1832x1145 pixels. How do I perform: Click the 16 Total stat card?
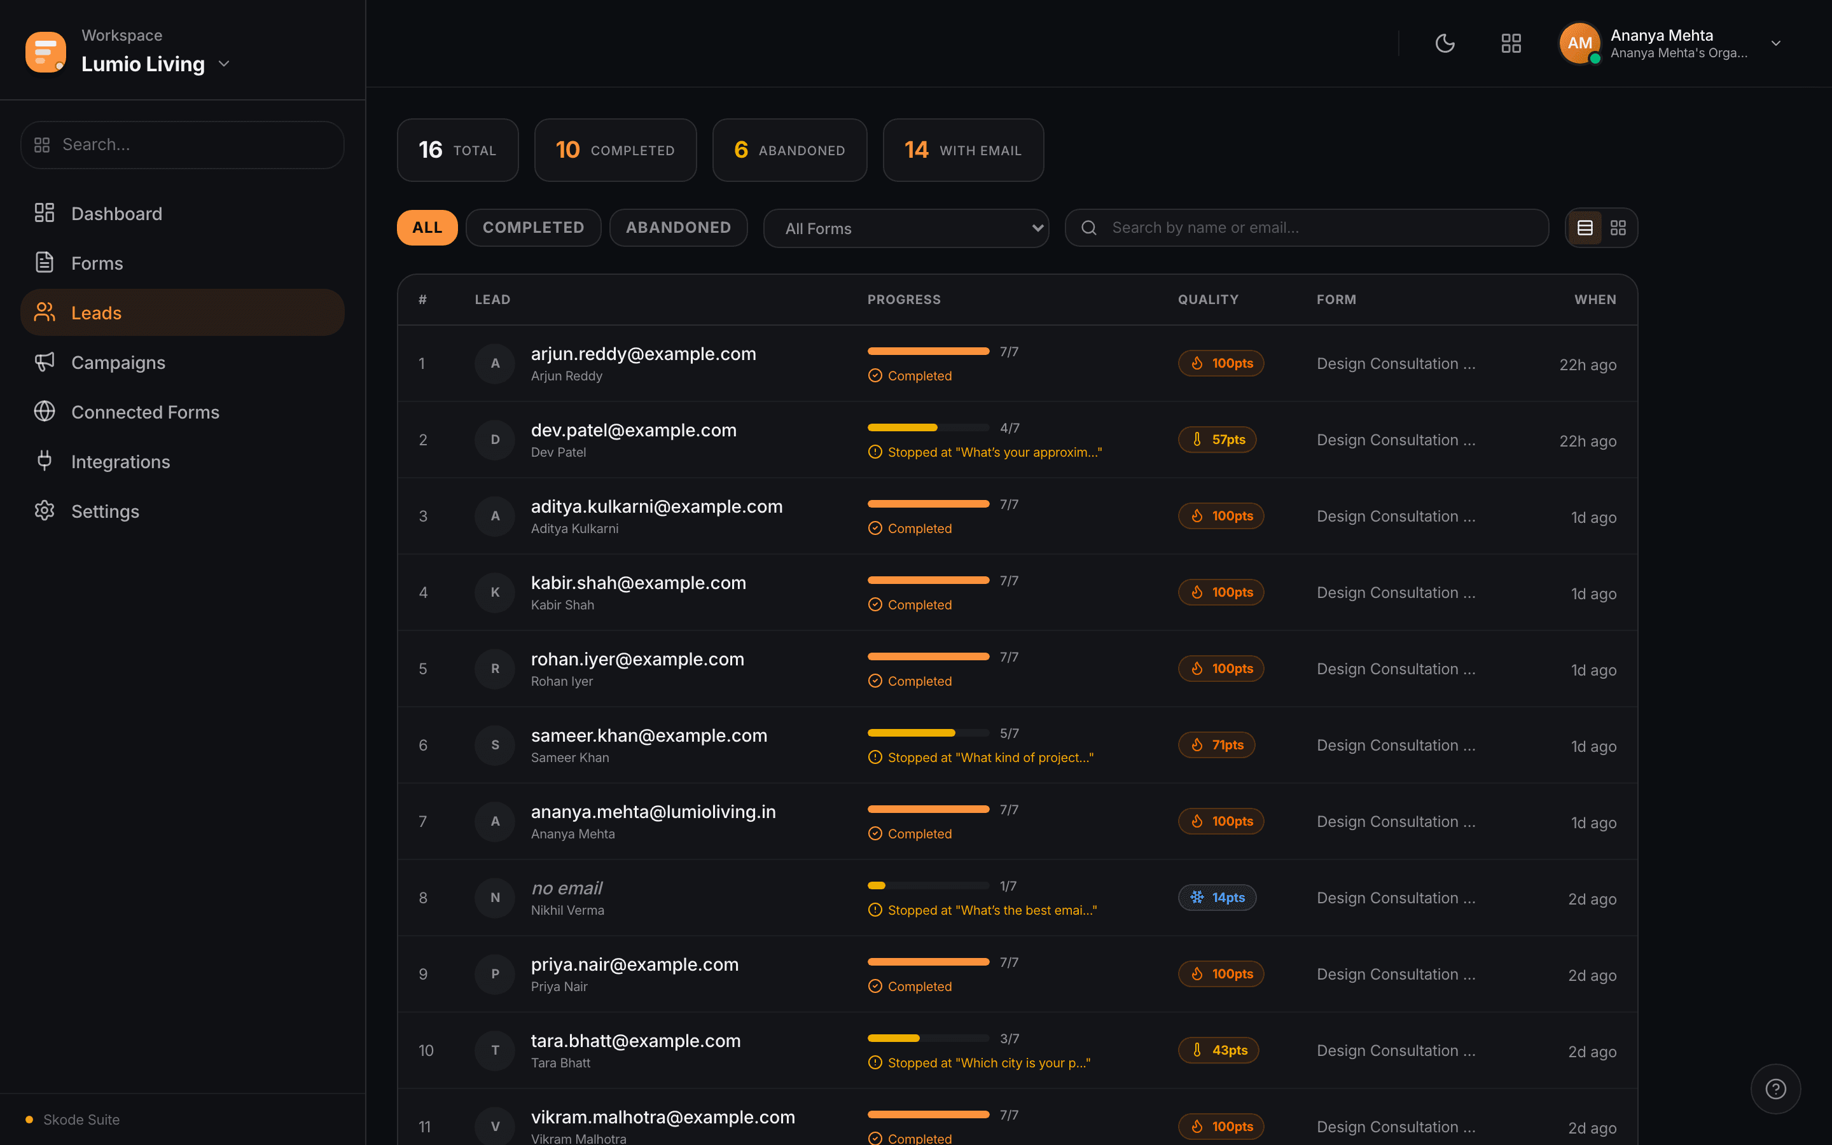[x=458, y=150]
